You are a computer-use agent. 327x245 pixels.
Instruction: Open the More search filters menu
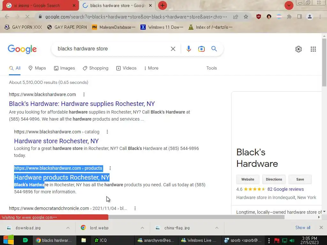[151, 68]
